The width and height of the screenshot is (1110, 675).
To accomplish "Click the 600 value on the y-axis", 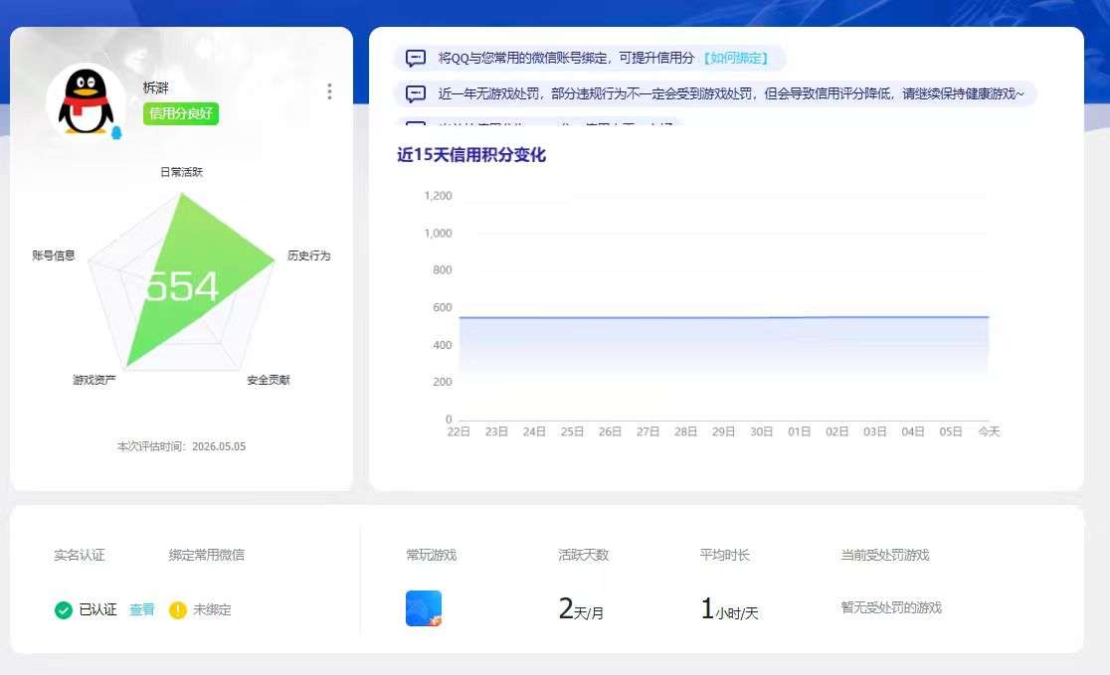I will coord(443,308).
